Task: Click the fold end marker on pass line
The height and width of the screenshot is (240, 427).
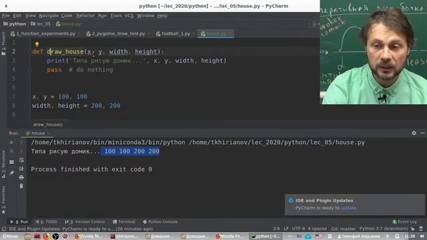Action: point(30,69)
